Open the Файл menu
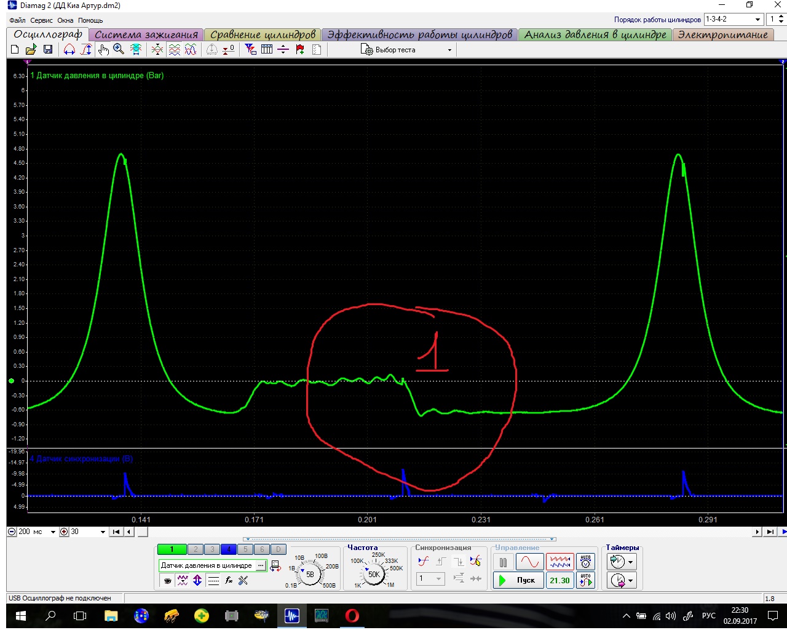The image size is (787, 630). 17,20
